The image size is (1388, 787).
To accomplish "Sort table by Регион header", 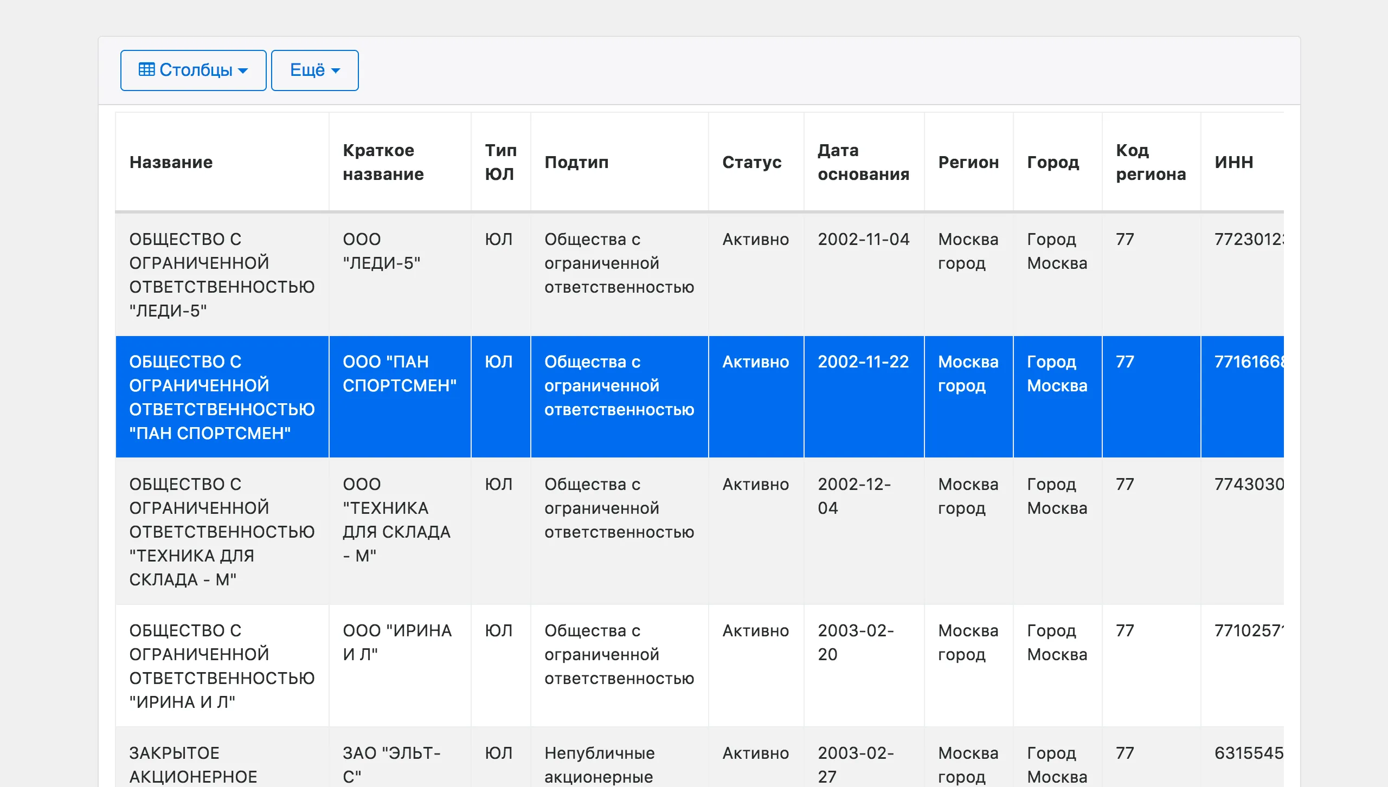I will (969, 162).
